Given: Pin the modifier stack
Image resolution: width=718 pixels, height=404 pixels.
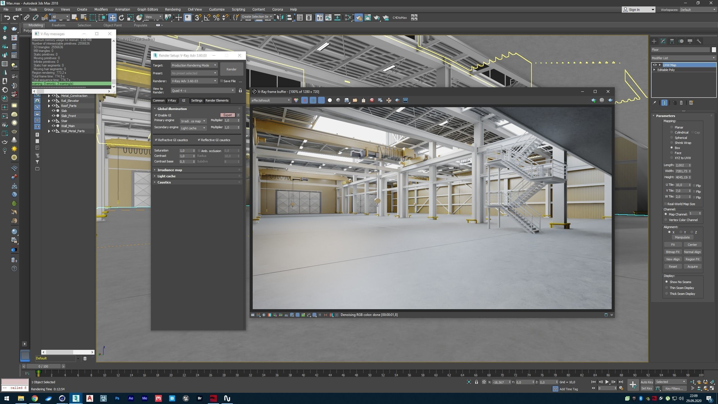Looking at the screenshot, I should [654, 103].
